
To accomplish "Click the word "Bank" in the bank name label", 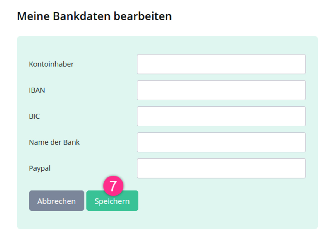I will tap(71, 142).
